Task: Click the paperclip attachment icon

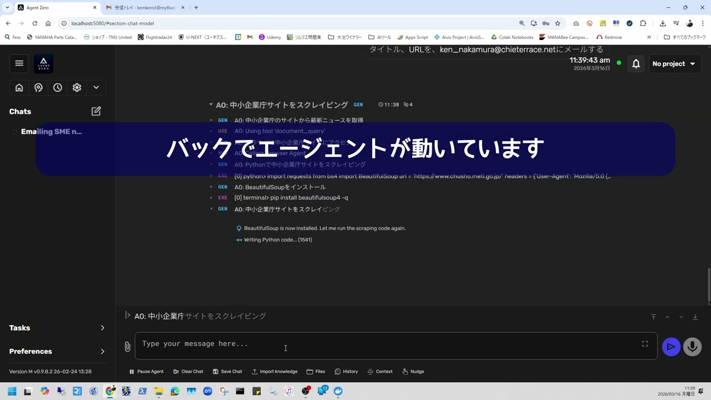Action: click(x=127, y=347)
